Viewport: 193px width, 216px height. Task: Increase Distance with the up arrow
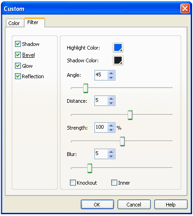tap(111, 99)
